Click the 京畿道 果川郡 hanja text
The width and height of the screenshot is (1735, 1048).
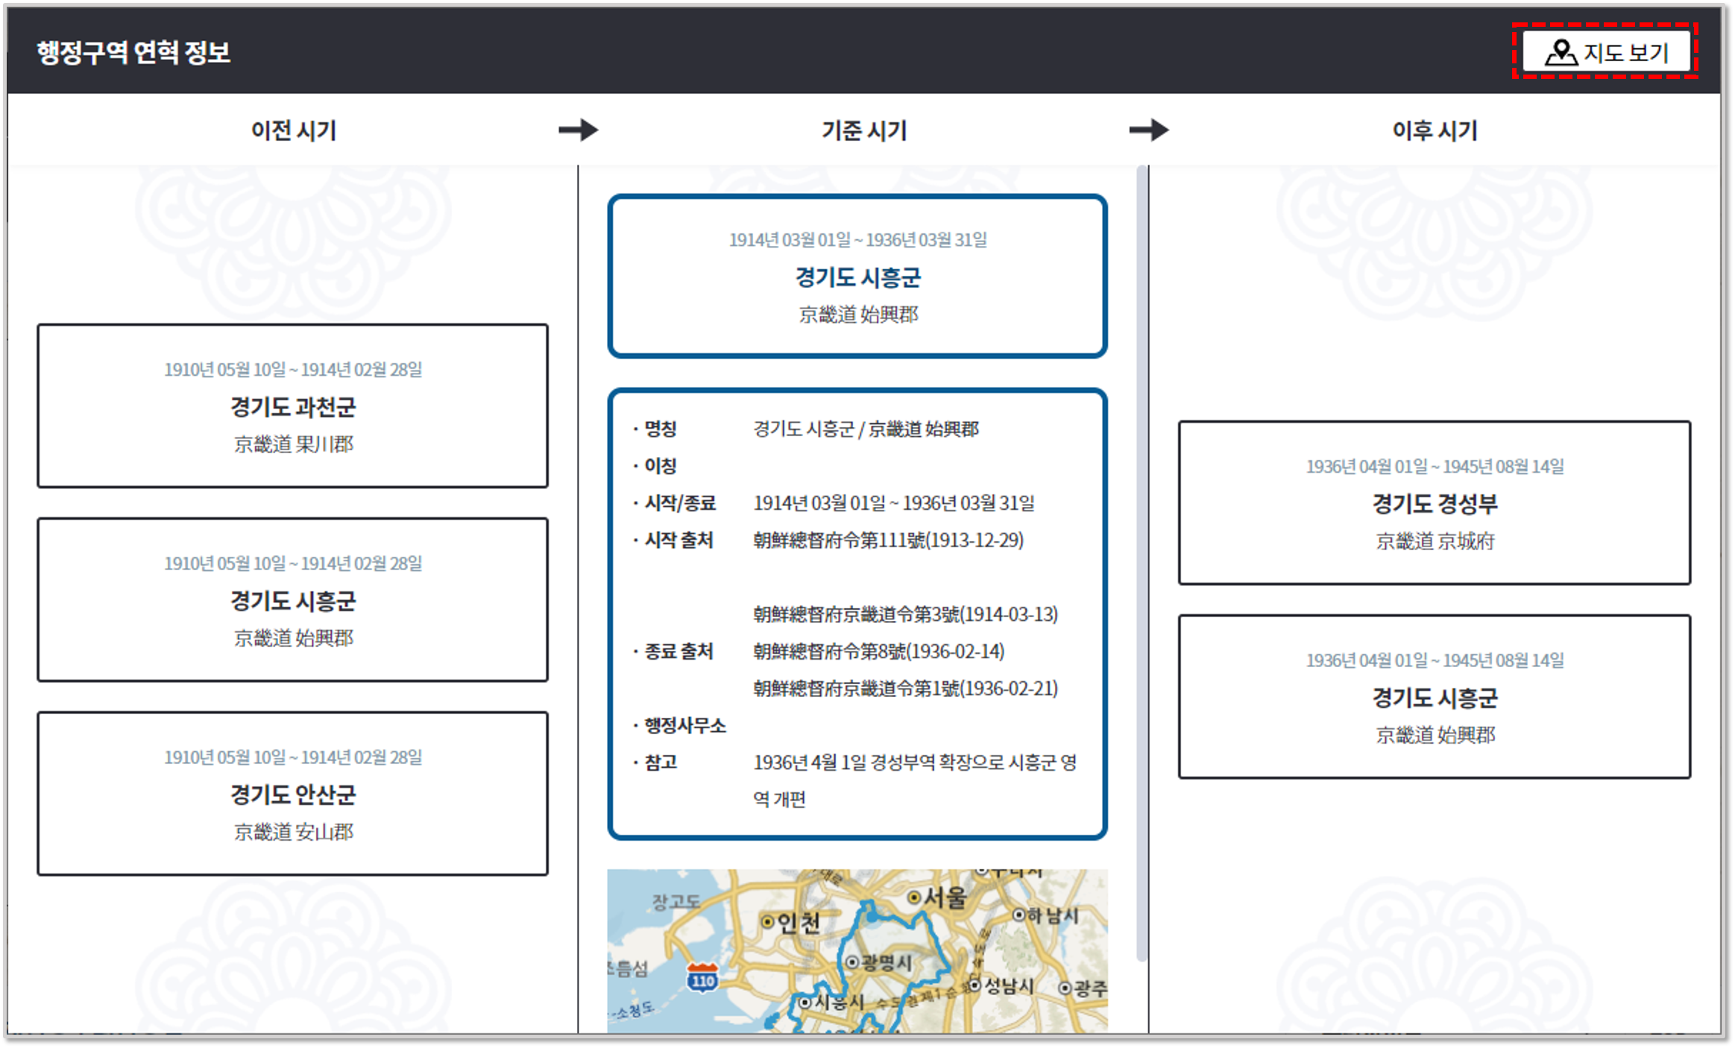pos(293,444)
